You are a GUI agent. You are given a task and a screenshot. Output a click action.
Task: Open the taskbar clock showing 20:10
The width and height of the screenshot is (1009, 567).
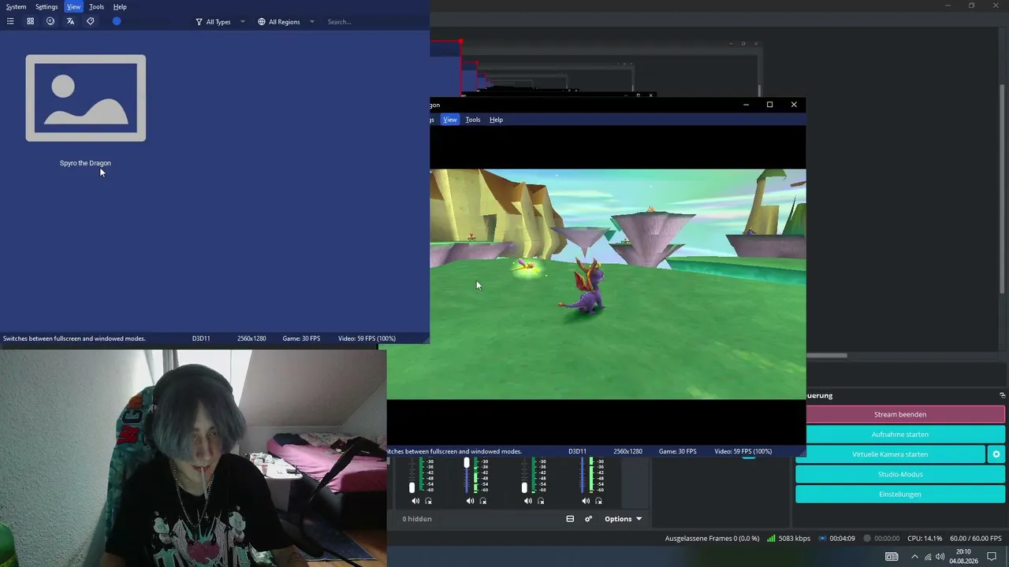963,557
